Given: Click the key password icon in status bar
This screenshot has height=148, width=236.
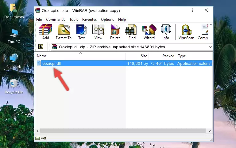Looking at the screenshot, I should (x=44, y=138).
